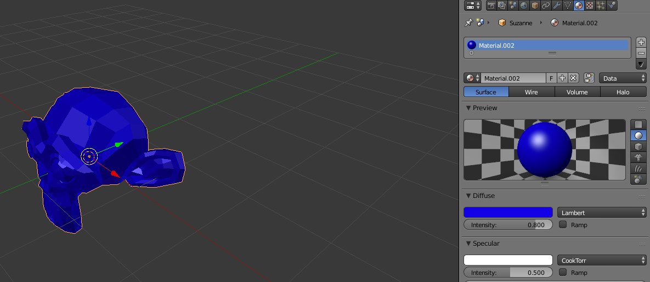Click the red X axis manipulator arrow

pos(115,173)
